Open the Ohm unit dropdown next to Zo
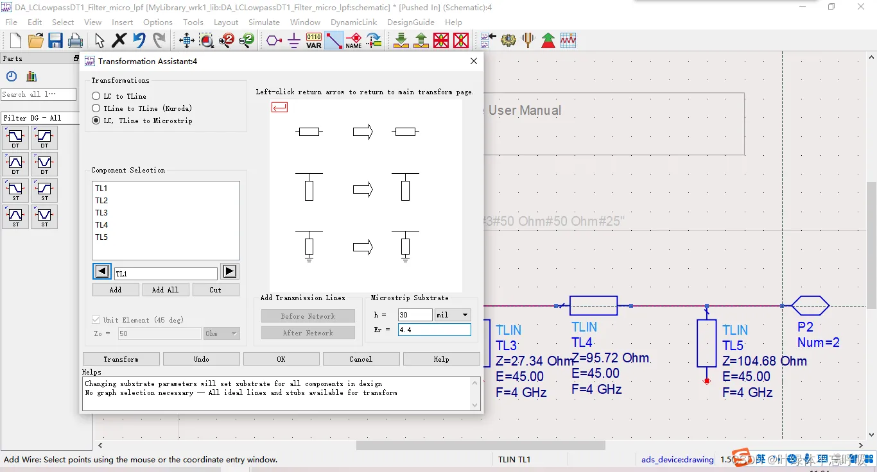Image resolution: width=877 pixels, height=472 pixels. (221, 333)
